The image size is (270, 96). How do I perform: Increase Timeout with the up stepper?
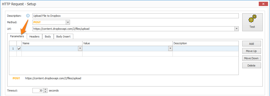click(45, 89)
